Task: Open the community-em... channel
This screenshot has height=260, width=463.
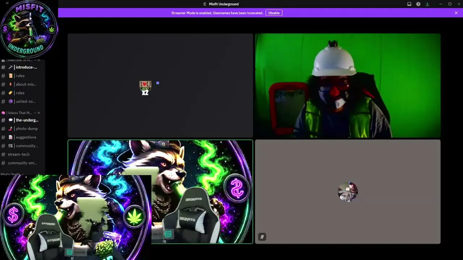Action: 22,163
